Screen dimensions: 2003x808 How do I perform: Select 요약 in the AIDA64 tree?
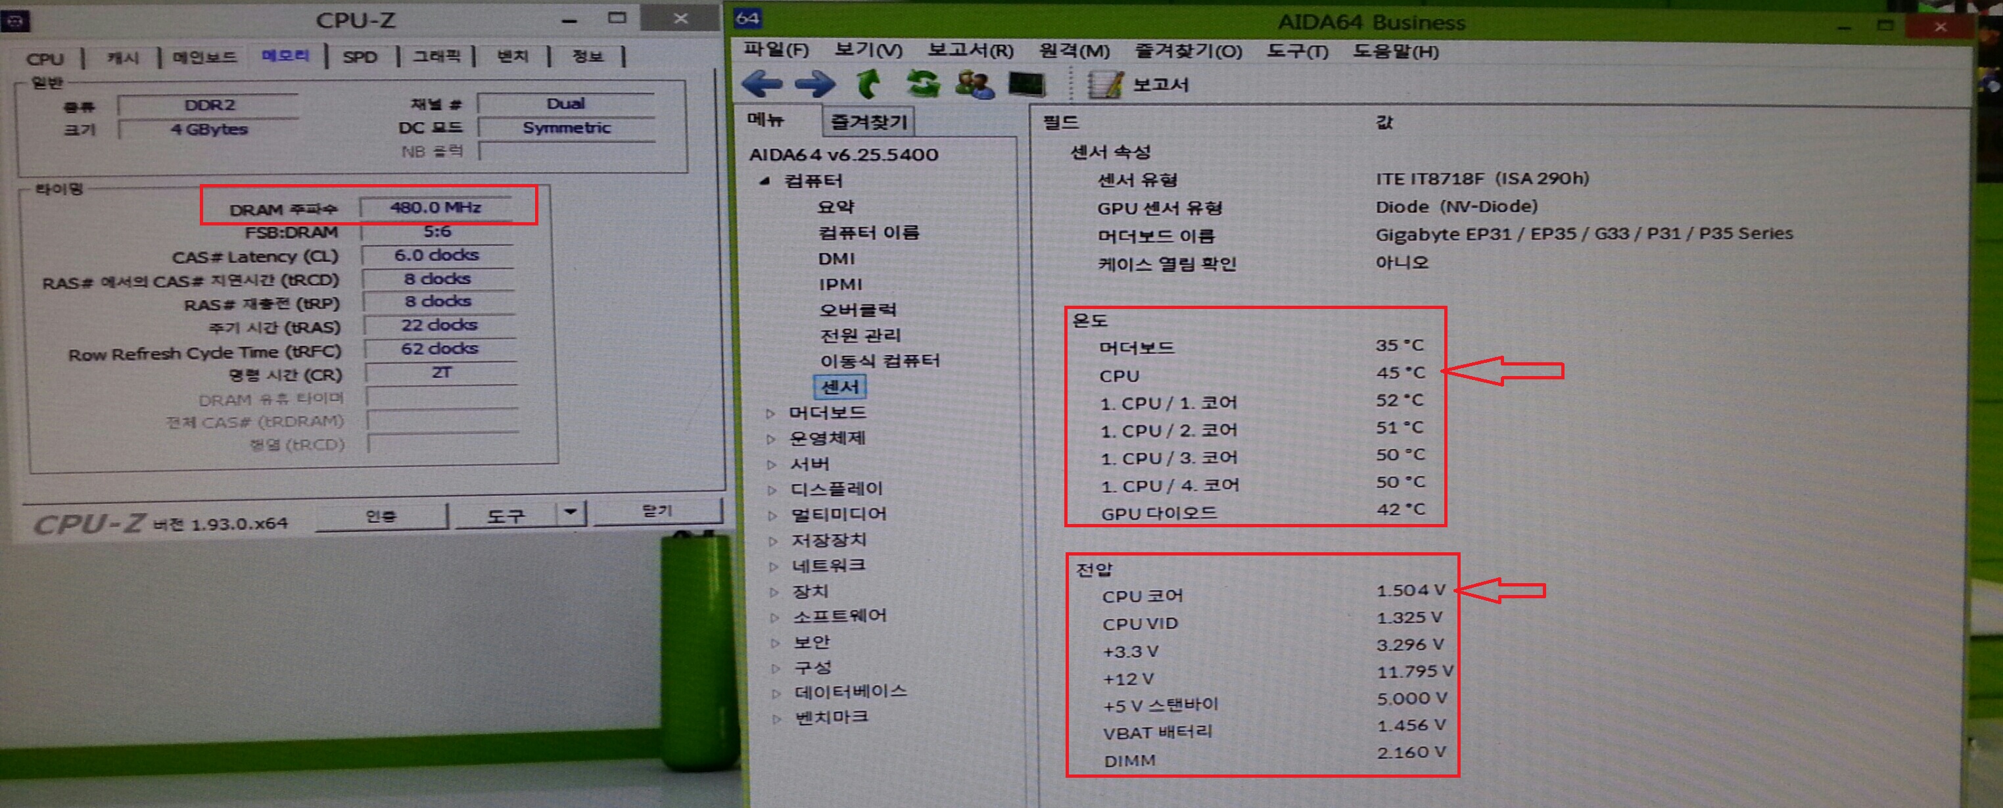click(836, 206)
